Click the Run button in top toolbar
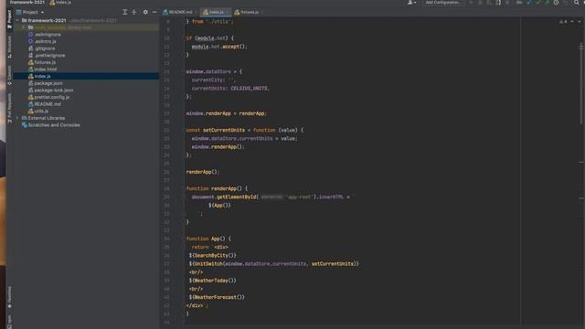The height and width of the screenshot is (329, 585). click(x=471, y=2)
